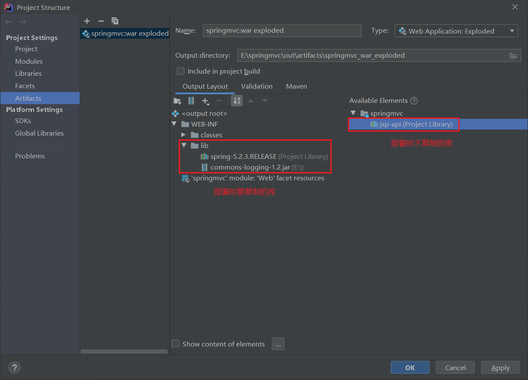Select the WEB-INF folder row
The image size is (528, 380).
coord(200,124)
